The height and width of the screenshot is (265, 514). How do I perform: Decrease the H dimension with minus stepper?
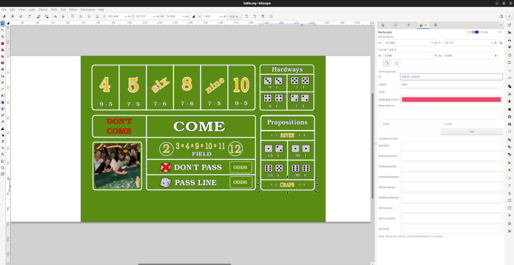coord(492,43)
